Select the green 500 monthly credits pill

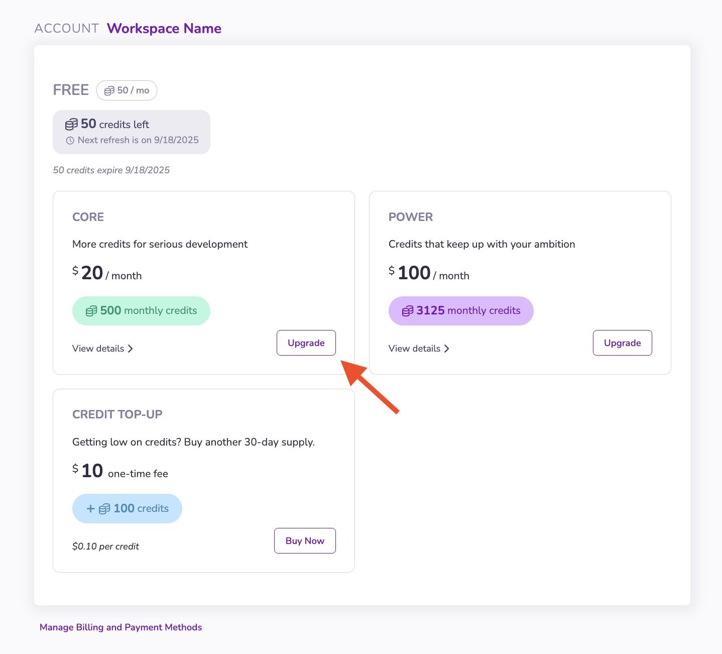point(141,311)
